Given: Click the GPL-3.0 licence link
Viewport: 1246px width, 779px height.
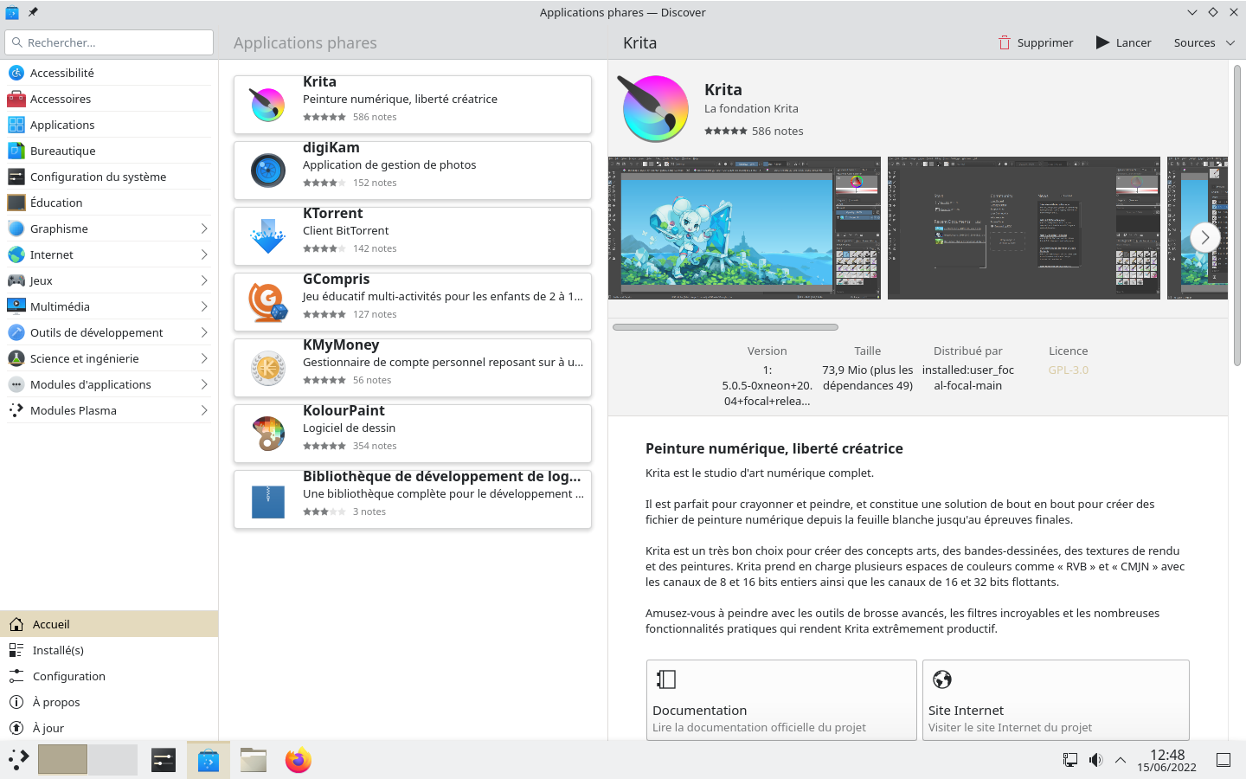Looking at the screenshot, I should pyautogui.click(x=1069, y=370).
